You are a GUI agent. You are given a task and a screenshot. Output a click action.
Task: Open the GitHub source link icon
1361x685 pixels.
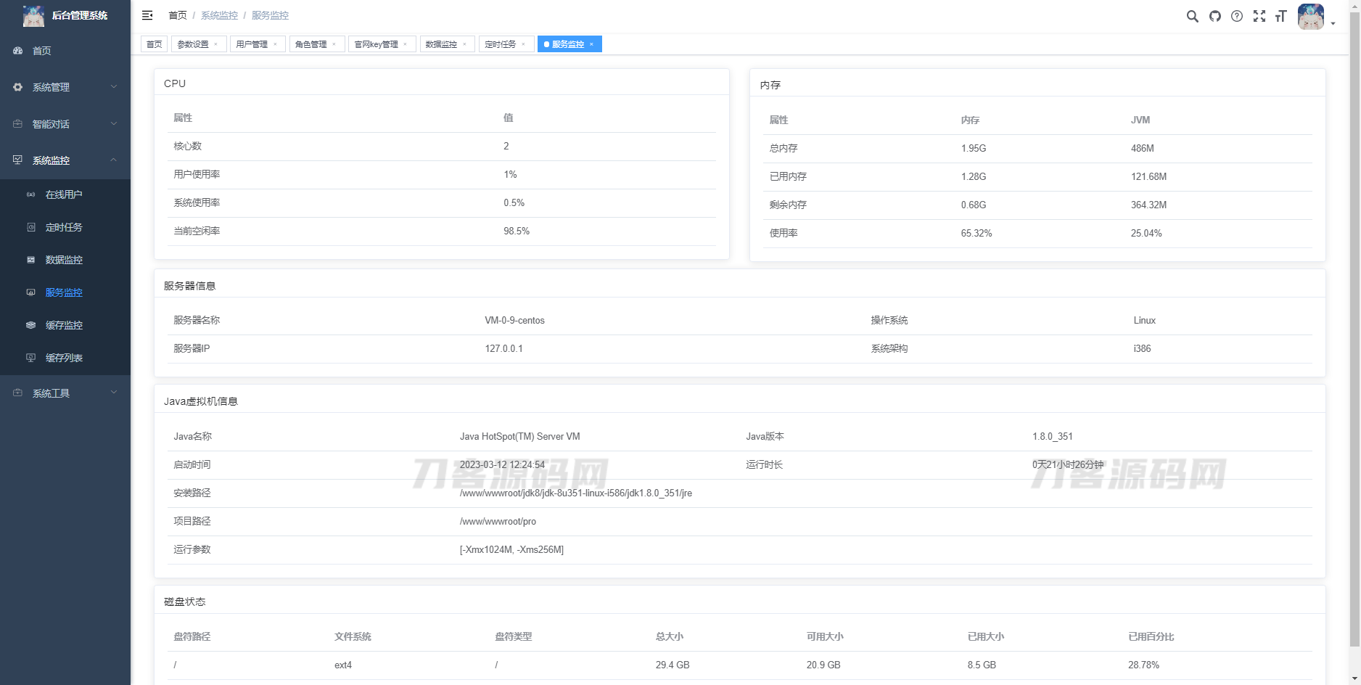pos(1214,16)
